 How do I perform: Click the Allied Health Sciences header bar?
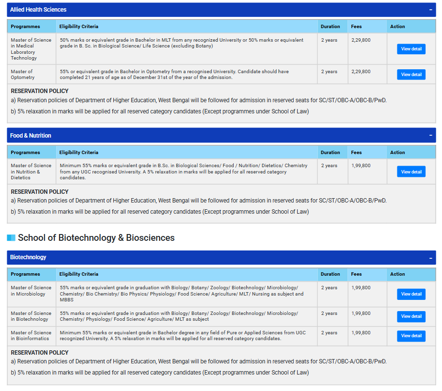194,10
